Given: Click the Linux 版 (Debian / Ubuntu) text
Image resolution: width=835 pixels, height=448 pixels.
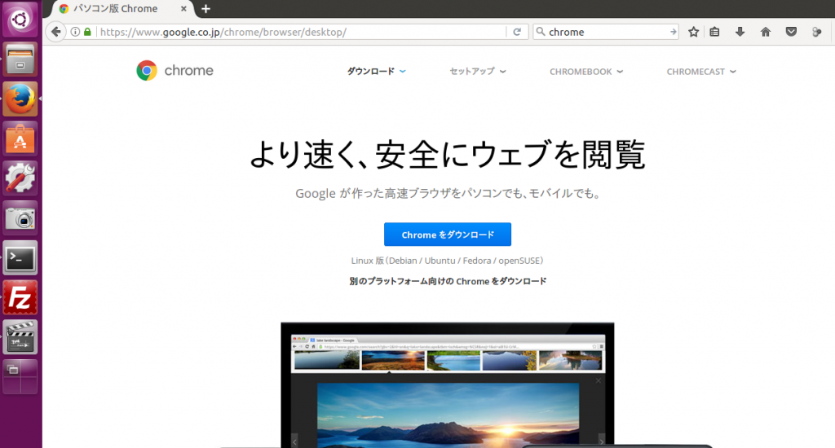Looking at the screenshot, I should [x=448, y=261].
